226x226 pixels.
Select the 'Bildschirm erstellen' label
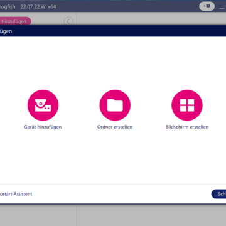(x=187, y=127)
